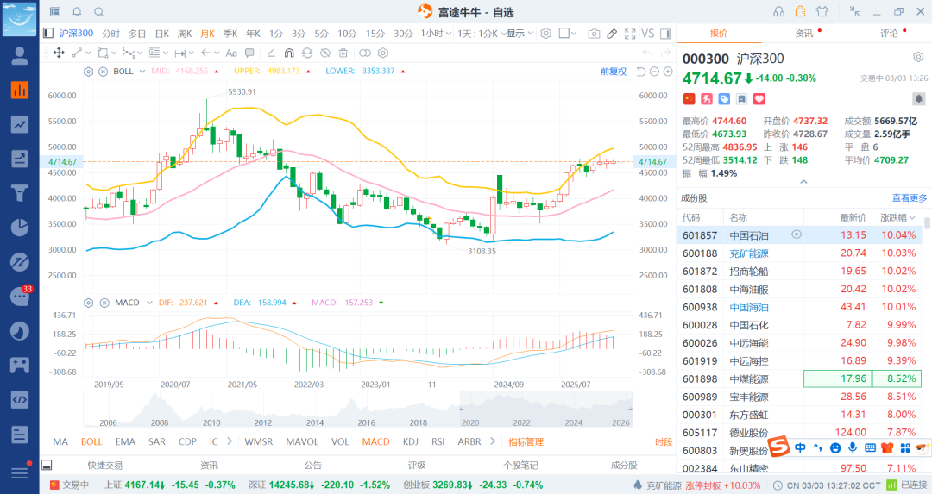This screenshot has height=494, width=932.
Task: Close the BOLL indicator with the X icon
Action: pos(103,71)
